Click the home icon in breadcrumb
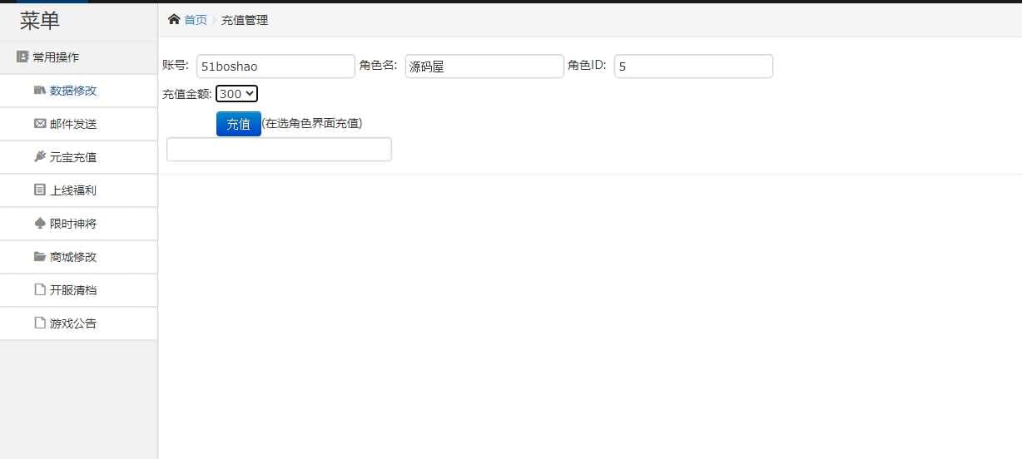This screenshot has width=1022, height=459. coord(174,19)
